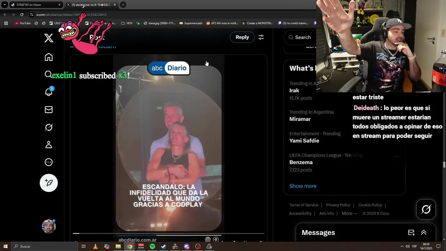446x251 pixels.
Task: Focus the Search field on X
Action: click(302, 37)
